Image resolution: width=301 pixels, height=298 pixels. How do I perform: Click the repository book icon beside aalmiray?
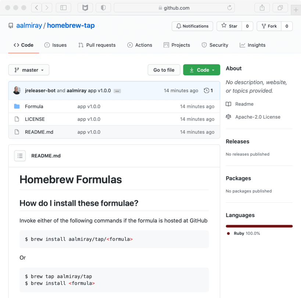point(11,25)
